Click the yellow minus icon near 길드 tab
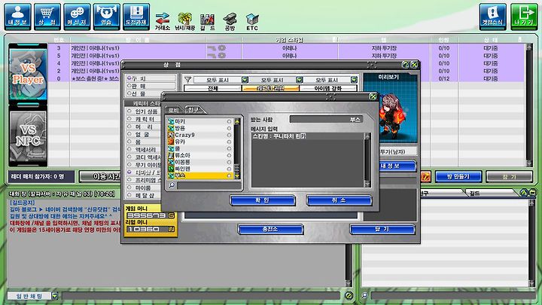Image resolution: width=542 pixels, height=305 pixels. pos(532,192)
